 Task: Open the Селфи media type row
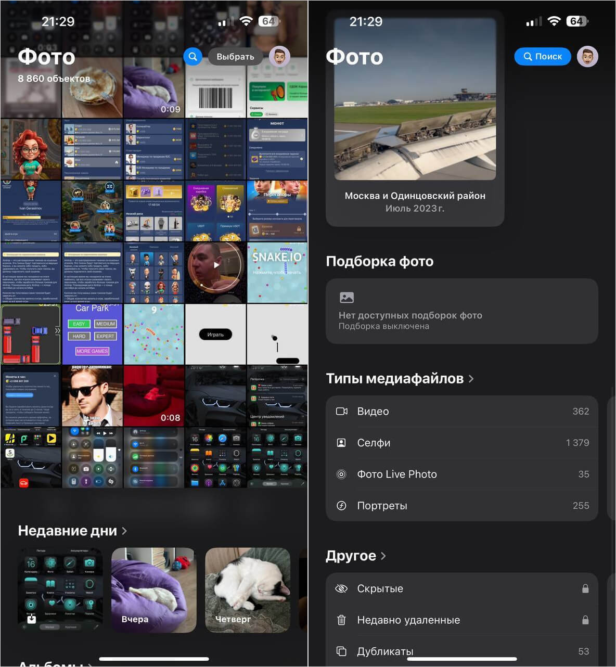(462, 443)
